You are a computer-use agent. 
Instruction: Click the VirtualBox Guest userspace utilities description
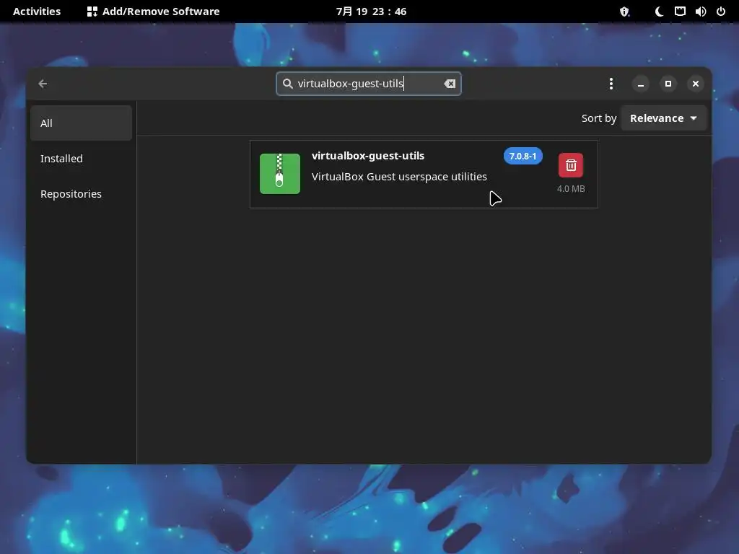(399, 177)
